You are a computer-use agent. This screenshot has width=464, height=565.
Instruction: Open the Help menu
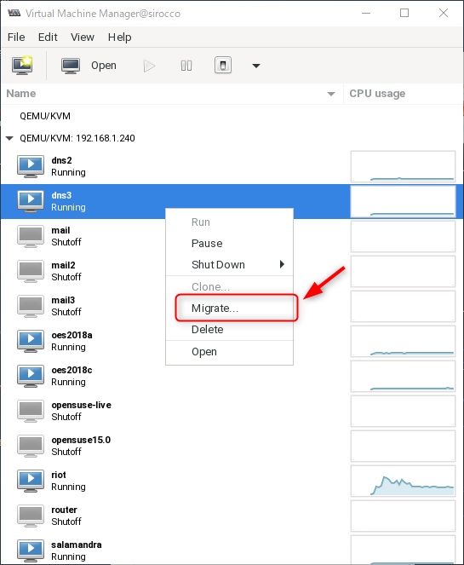[x=119, y=37]
